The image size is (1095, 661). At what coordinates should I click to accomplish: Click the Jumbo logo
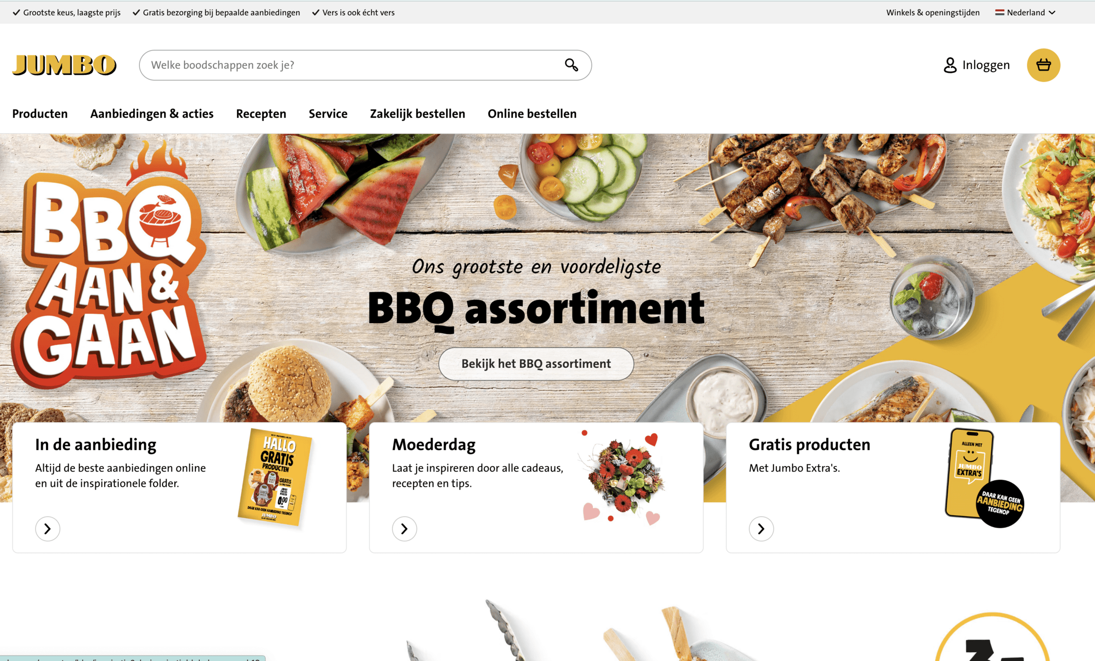(x=64, y=65)
